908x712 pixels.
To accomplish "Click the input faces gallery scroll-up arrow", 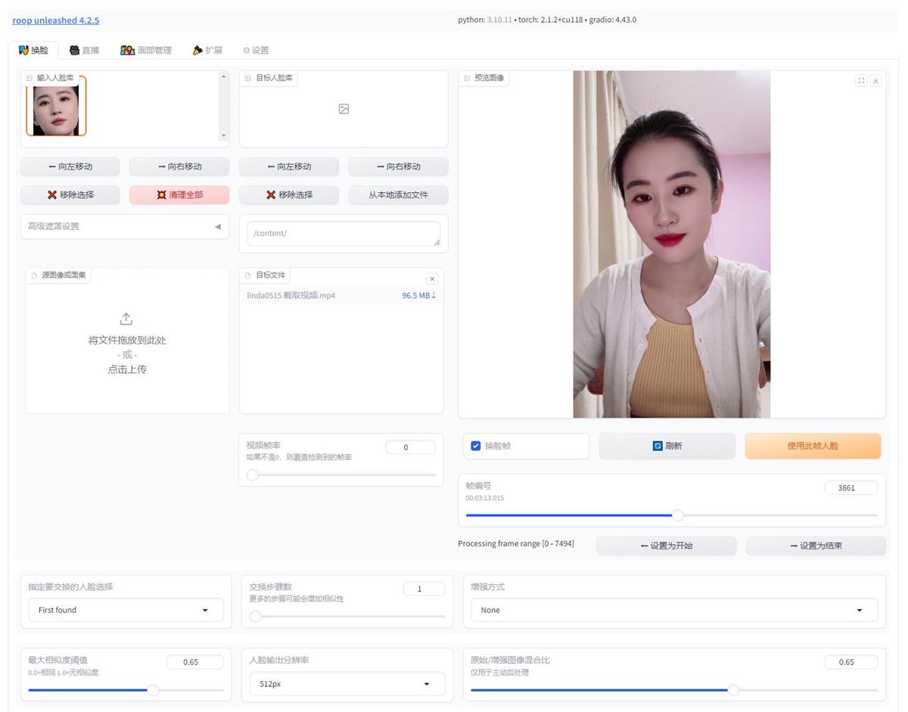I will (x=223, y=76).
